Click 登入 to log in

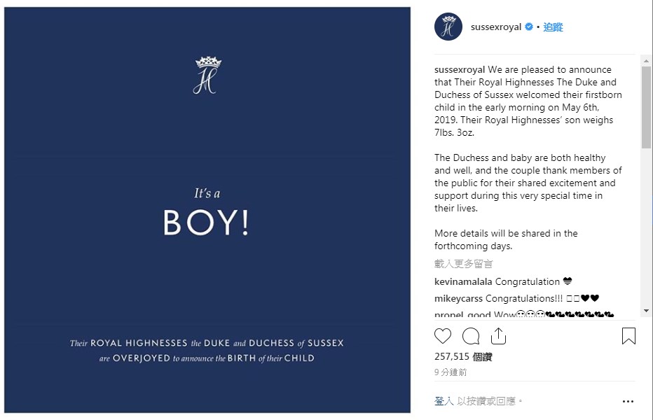tap(444, 401)
